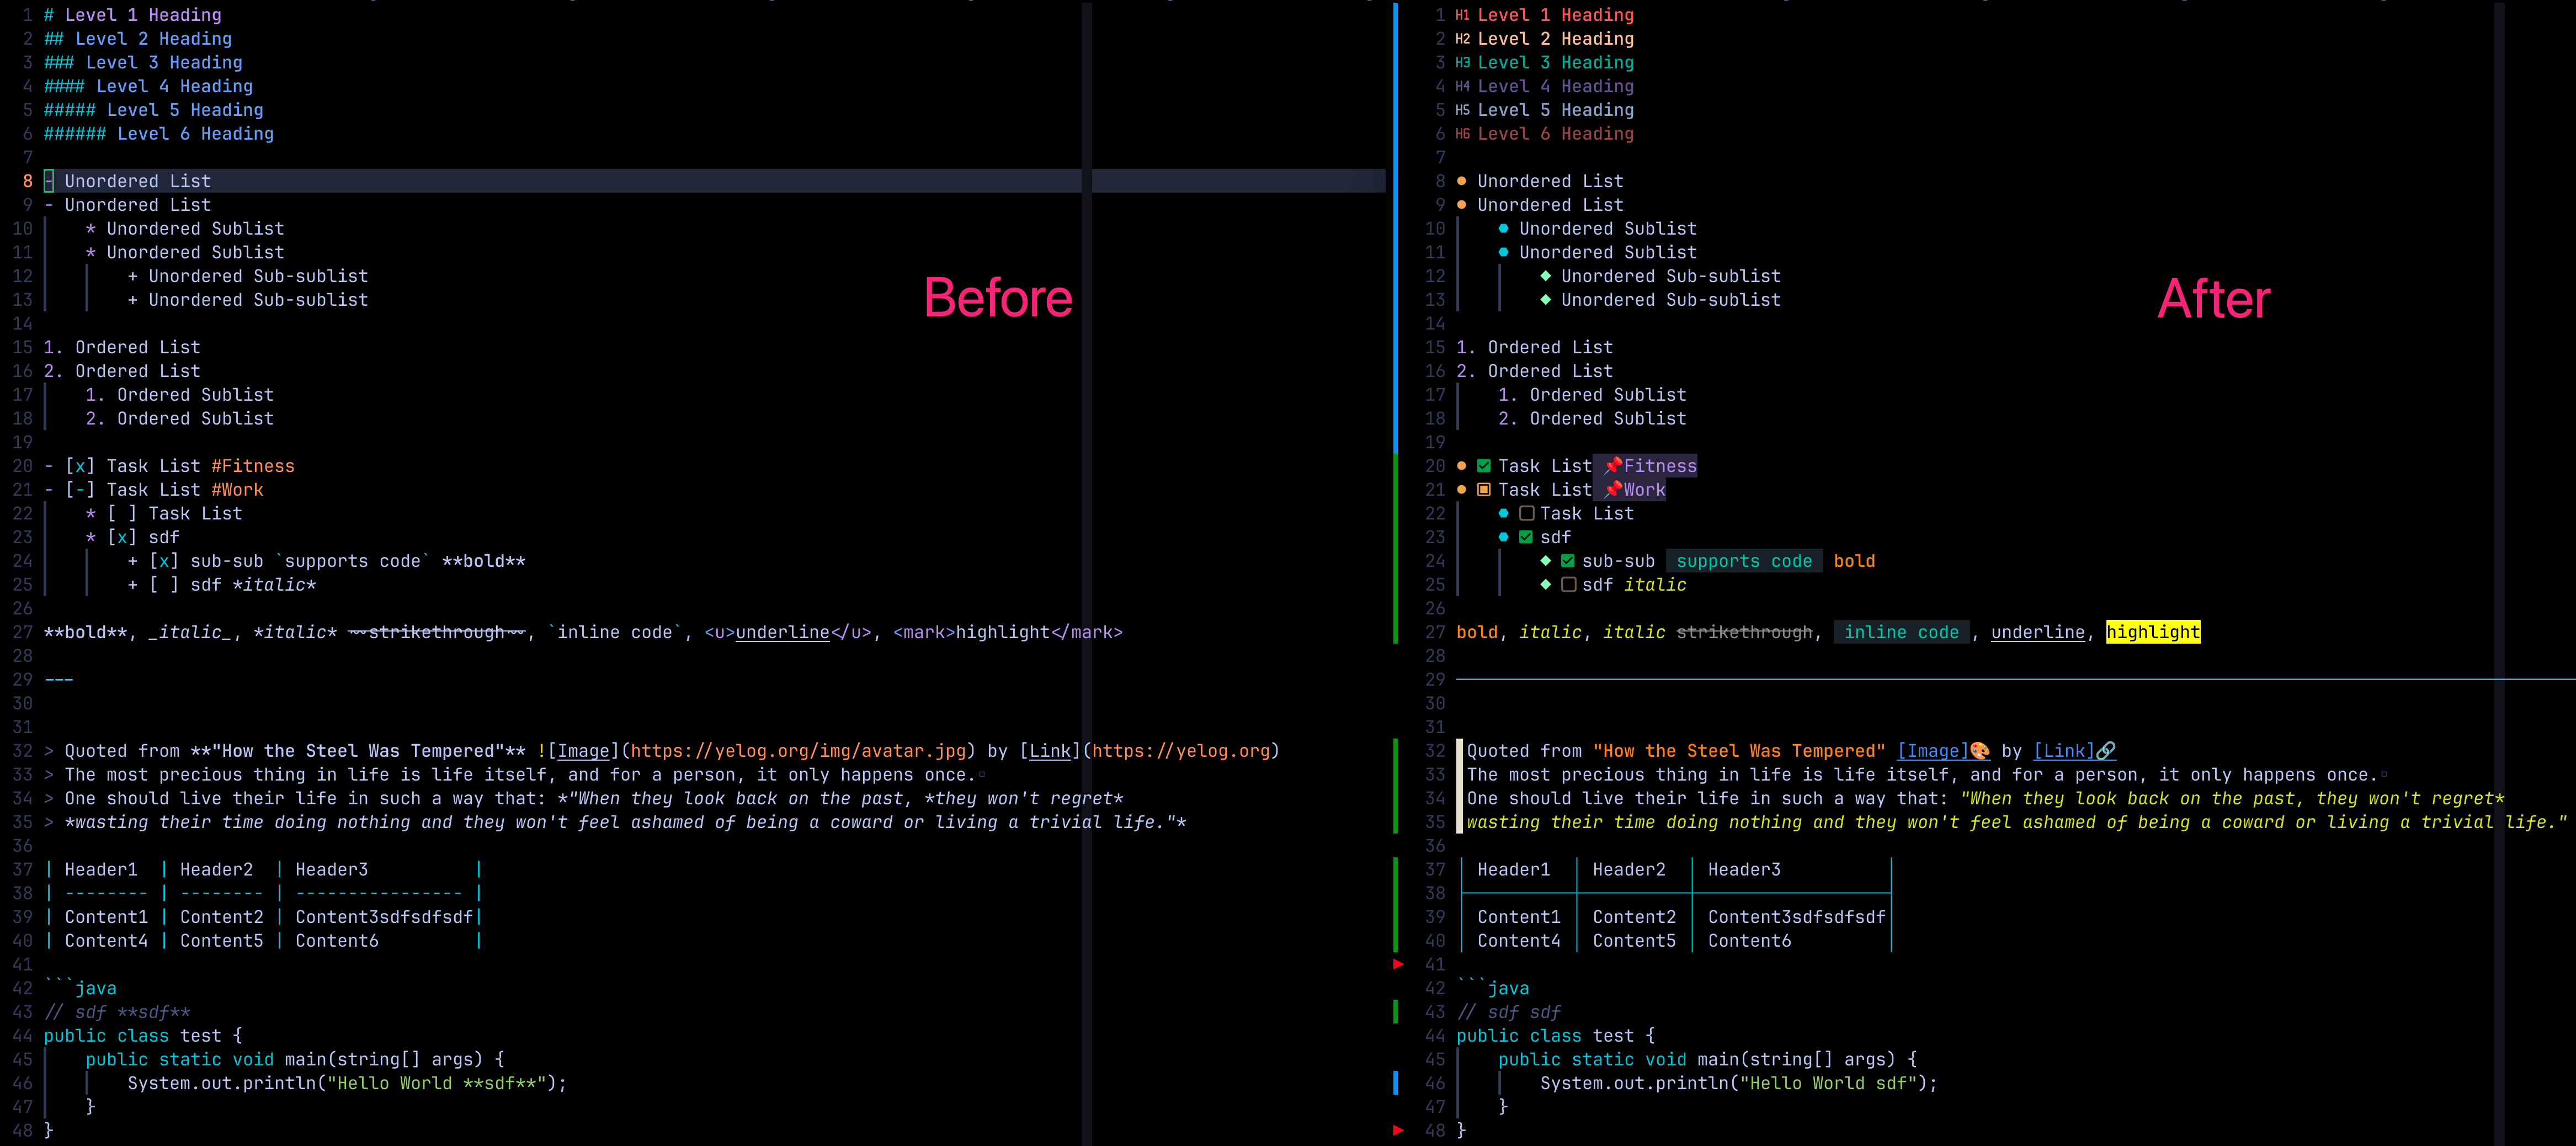Click the Header2 cell in rendered table

(x=1629, y=870)
